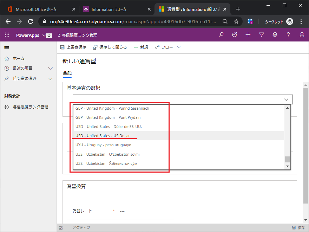
Task: Select UYU - Uruguay - peso uruguayo
Action: pos(179,145)
